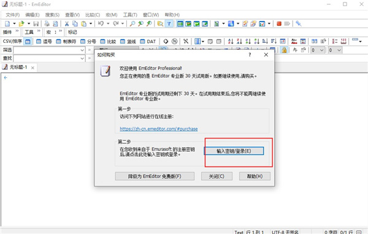368x234 pixels.
Task: Click inside the 查找 find input field
Action: point(47,58)
